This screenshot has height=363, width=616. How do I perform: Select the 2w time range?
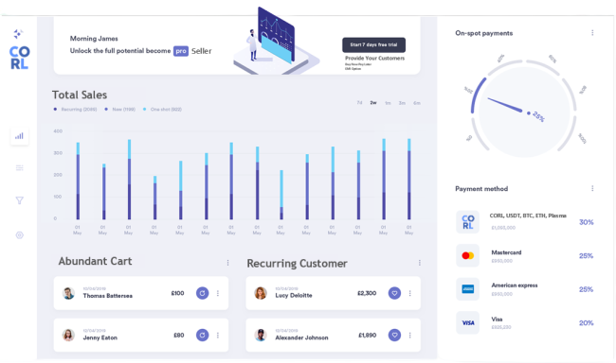pos(373,103)
